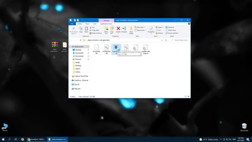Click the Explorer help question-mark icon

(189, 24)
